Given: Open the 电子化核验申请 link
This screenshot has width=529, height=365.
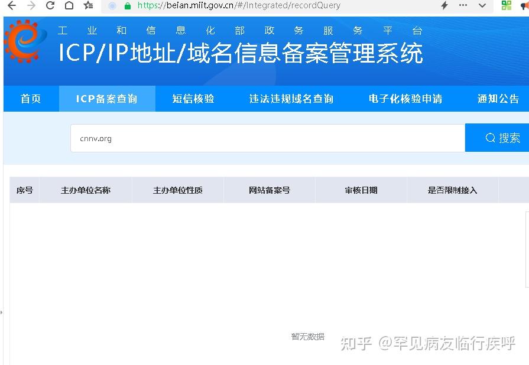Looking at the screenshot, I should [x=405, y=99].
